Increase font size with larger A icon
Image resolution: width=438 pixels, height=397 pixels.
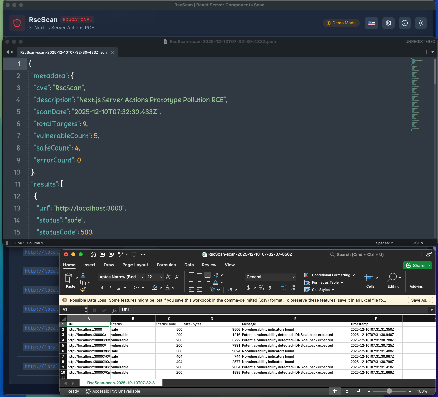168,277
